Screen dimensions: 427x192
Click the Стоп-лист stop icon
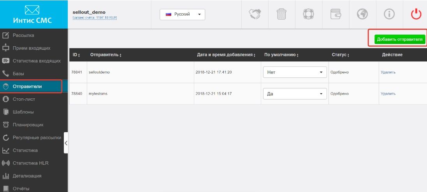click(x=6, y=99)
